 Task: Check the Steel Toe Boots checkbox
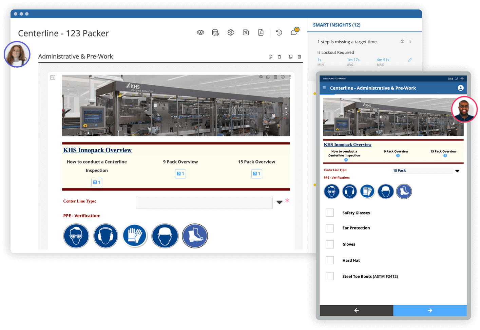pyautogui.click(x=330, y=276)
